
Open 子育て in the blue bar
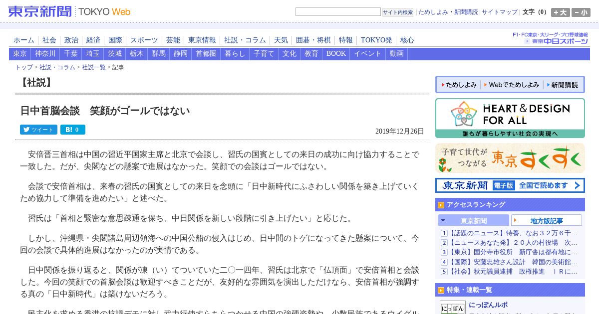click(x=264, y=54)
